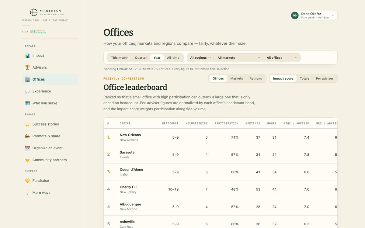Click the building icon beside Offices
The height and width of the screenshot is (228, 365).
pos(27,79)
